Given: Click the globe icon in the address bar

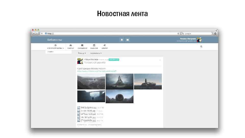Looking at the screenshot, I should coord(46,33).
